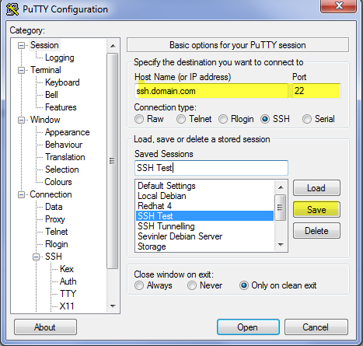Select the Raw connection type
363x346 pixels.
tap(139, 119)
